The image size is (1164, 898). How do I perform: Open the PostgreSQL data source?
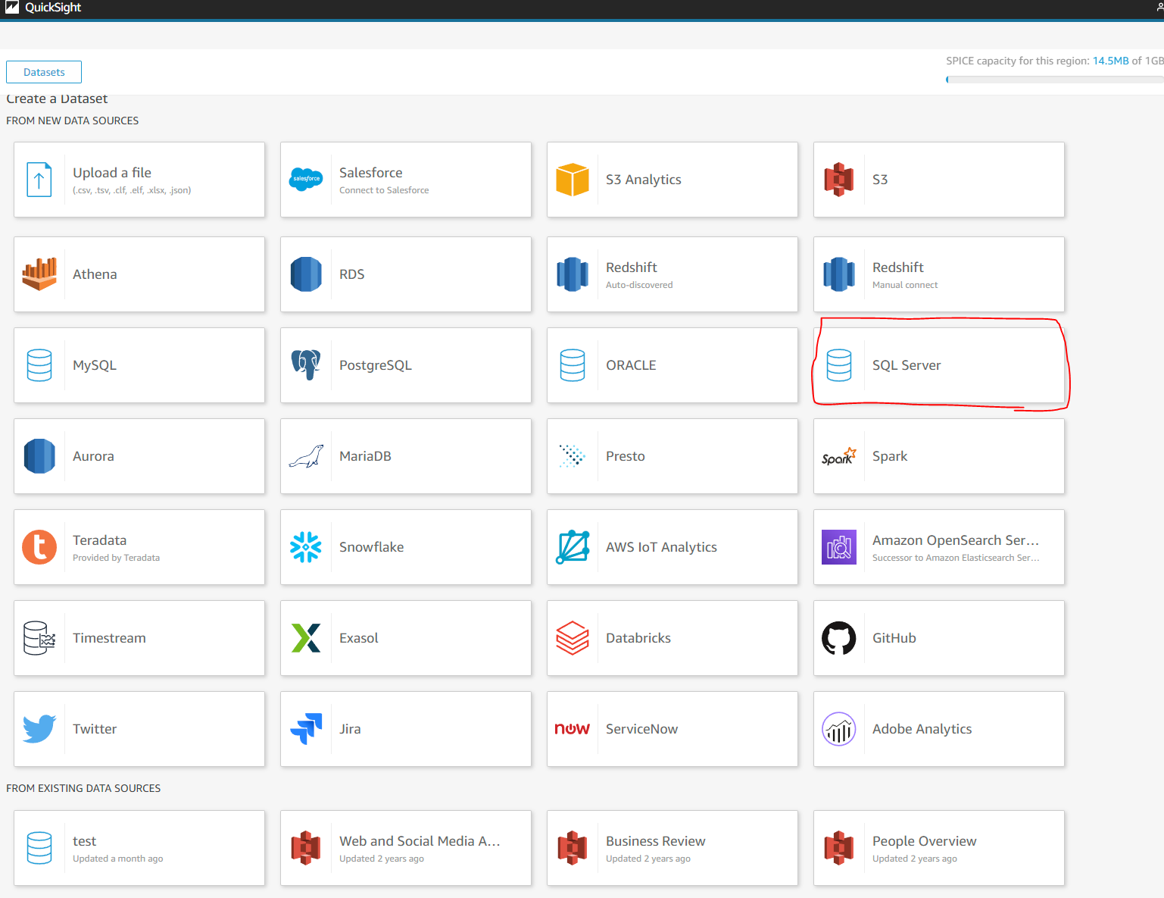click(406, 365)
